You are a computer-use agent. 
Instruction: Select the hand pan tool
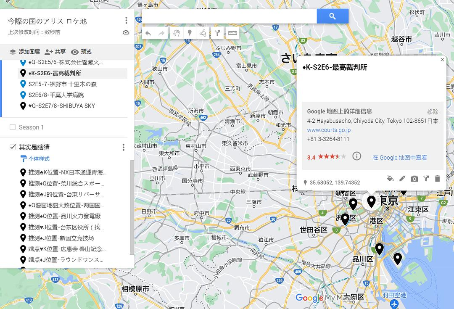(176, 33)
